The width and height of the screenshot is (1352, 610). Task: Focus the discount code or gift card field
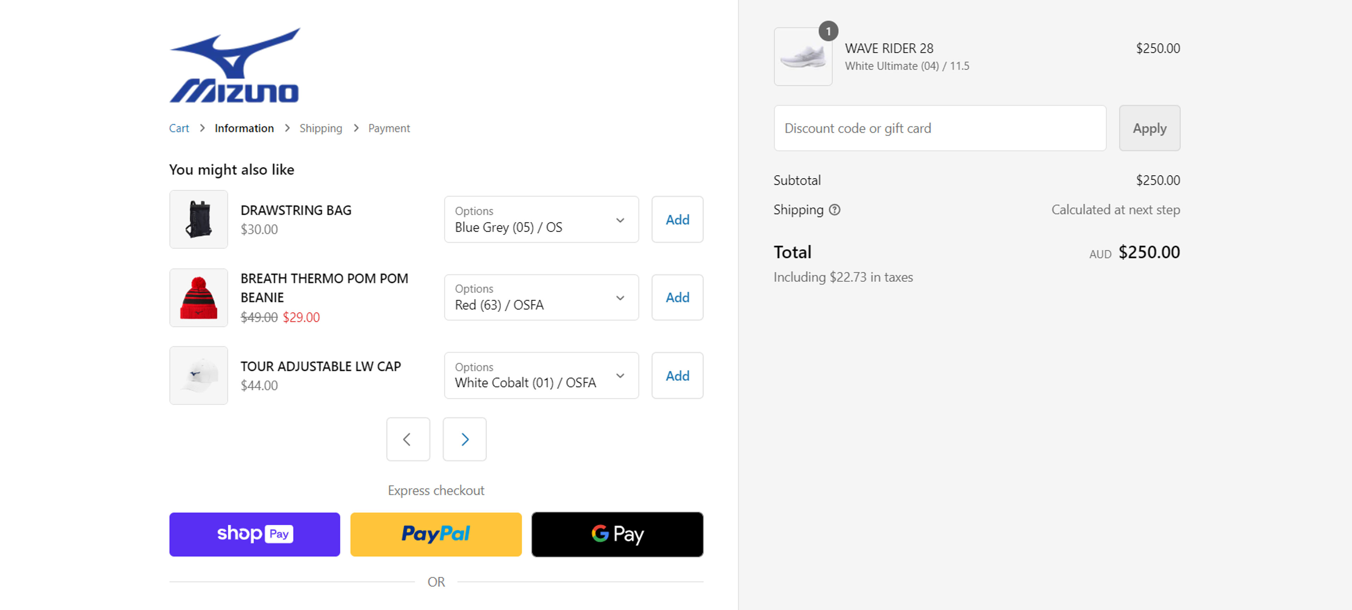click(940, 128)
